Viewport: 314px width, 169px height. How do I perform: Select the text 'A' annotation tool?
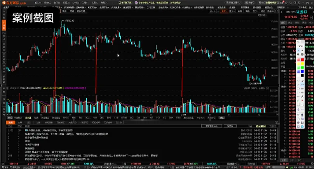[302, 96]
